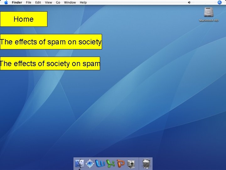Launch Microsoft Word from the Dock
The image size is (226, 170).
[x=100, y=163]
